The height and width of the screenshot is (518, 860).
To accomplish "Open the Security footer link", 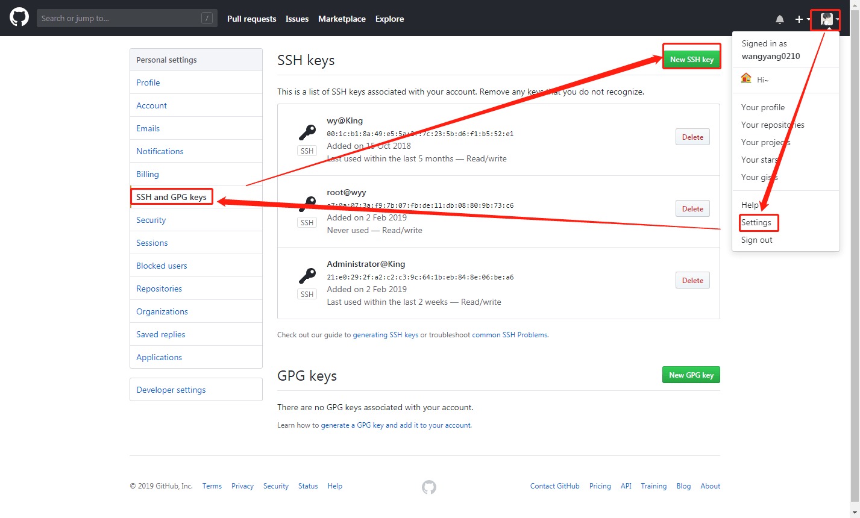I will coord(276,486).
